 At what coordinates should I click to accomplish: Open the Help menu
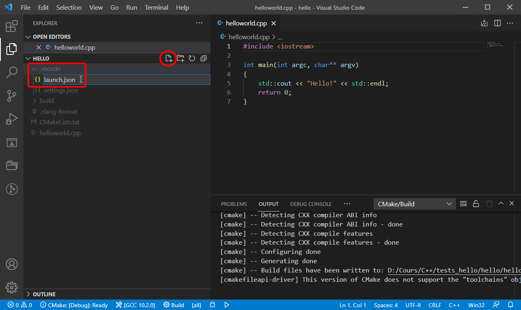click(x=183, y=7)
